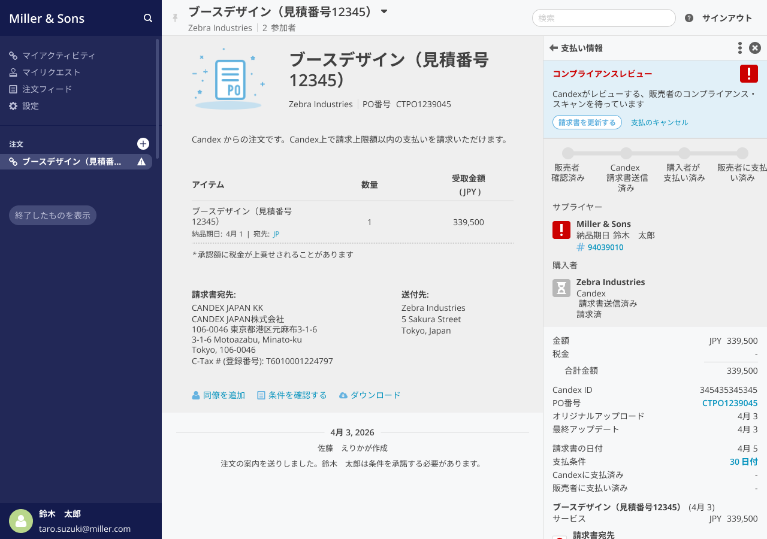Click the 4月 3, 2026 date divider
767x539 pixels.
352,432
